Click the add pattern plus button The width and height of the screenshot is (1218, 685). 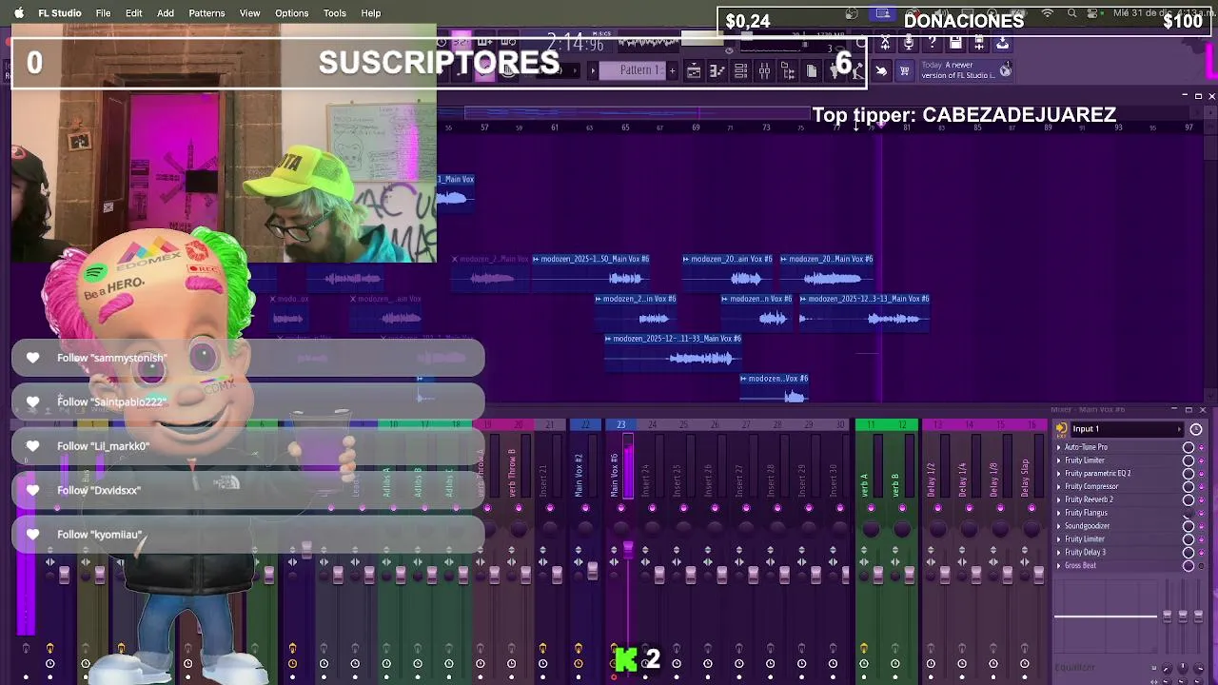[x=672, y=70]
